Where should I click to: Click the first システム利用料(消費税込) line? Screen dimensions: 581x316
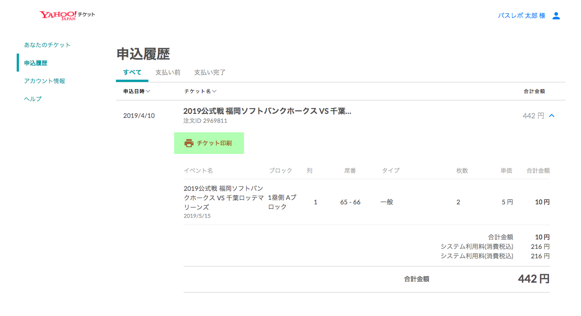pos(477,247)
